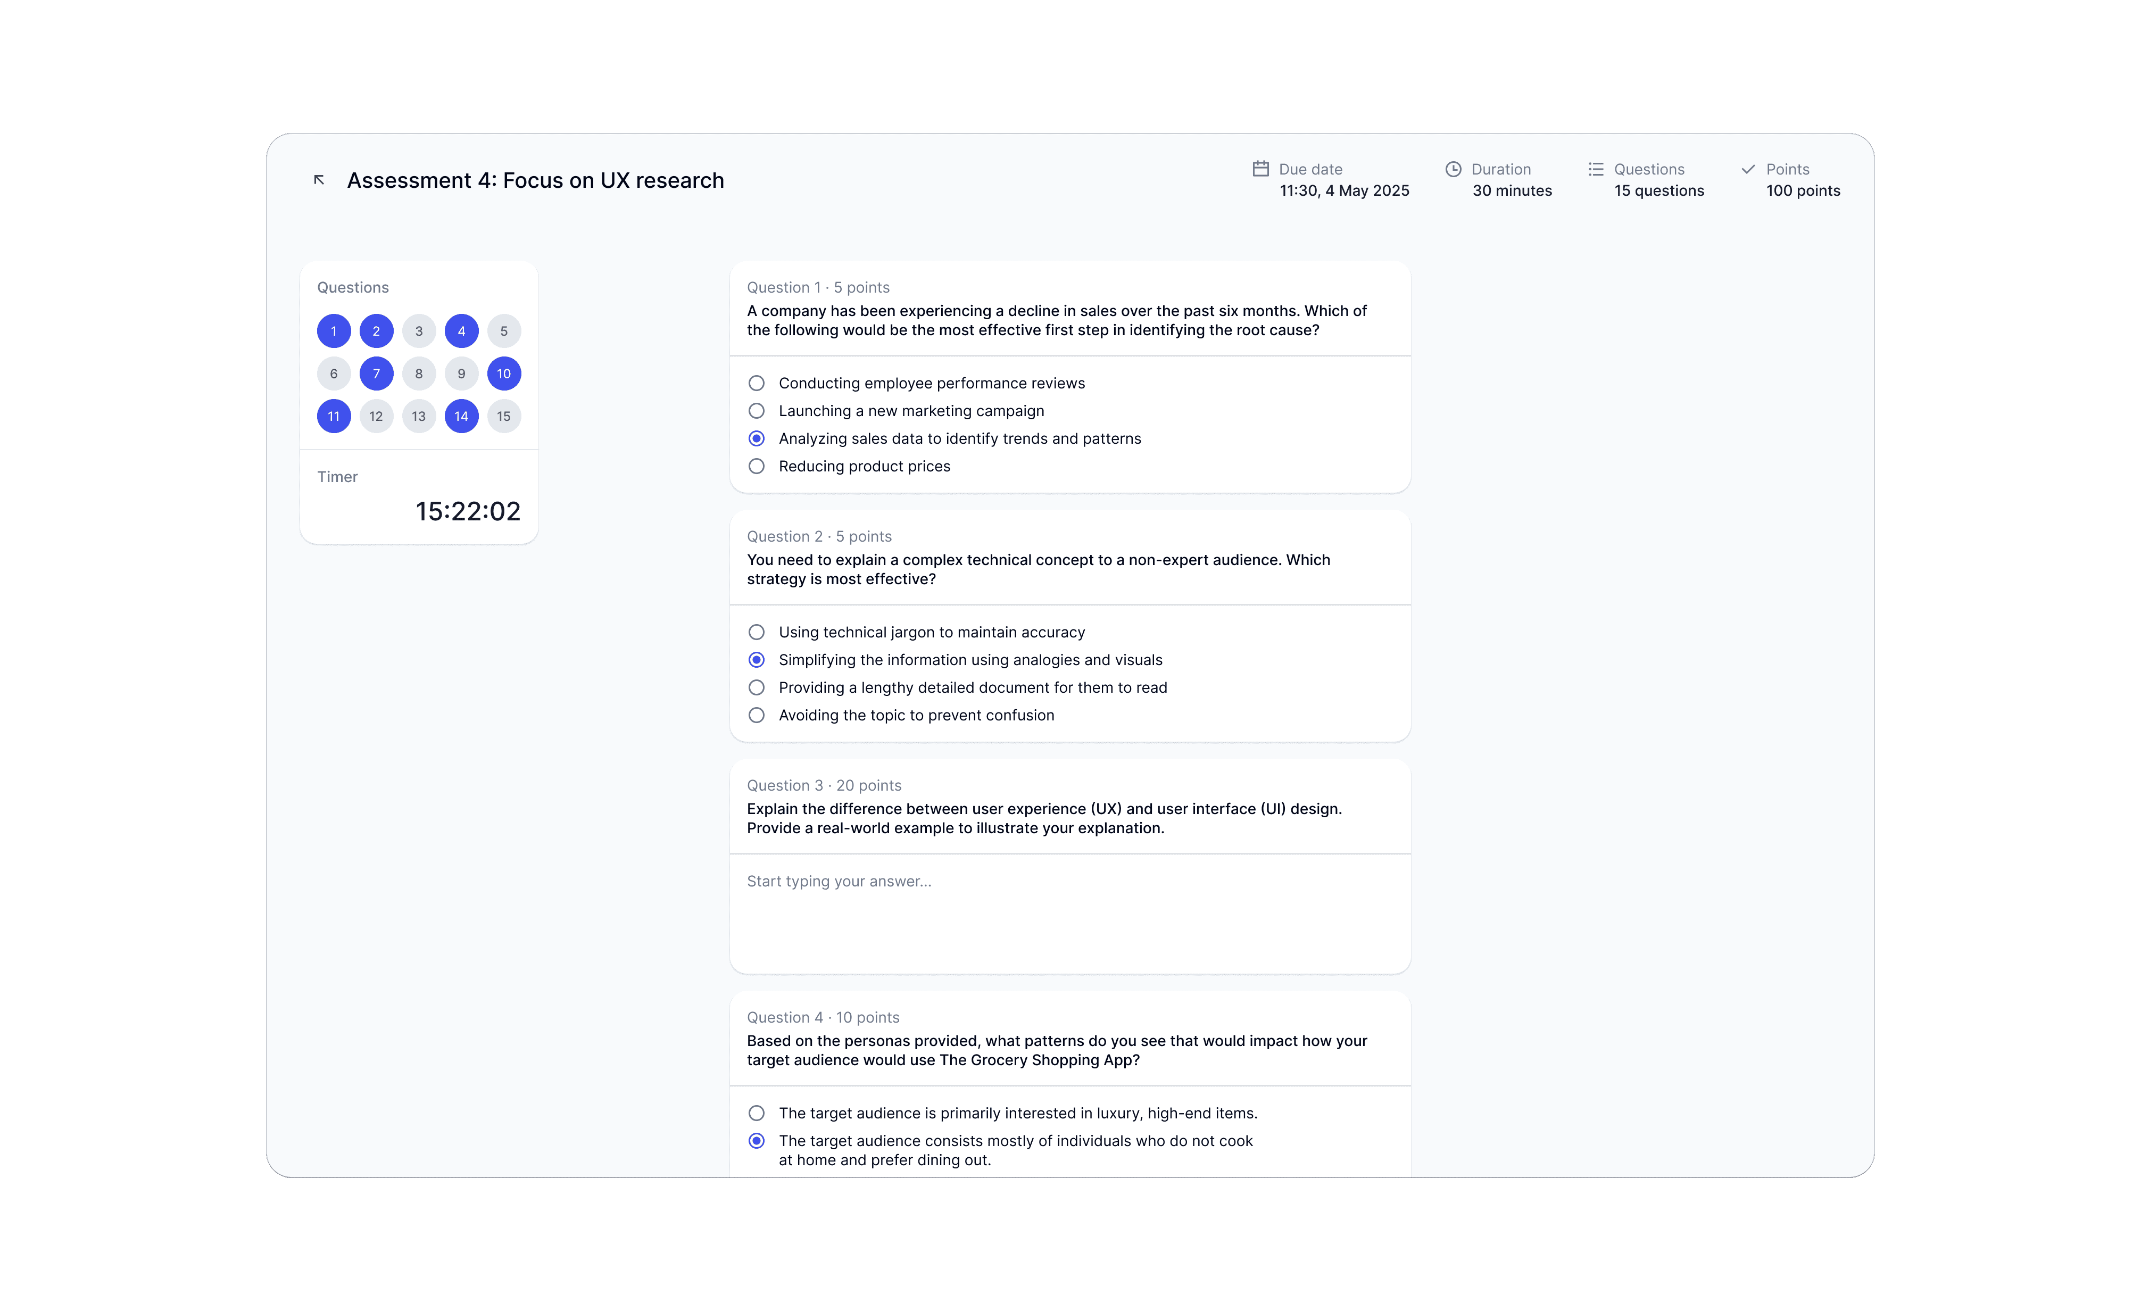The width and height of the screenshot is (2141, 1311).
Task: Select 'Avoiding the topic to prevent confusion'
Action: 757,715
